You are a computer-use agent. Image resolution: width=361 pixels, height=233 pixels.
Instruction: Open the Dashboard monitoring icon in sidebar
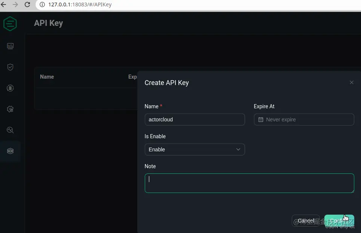coord(10,46)
